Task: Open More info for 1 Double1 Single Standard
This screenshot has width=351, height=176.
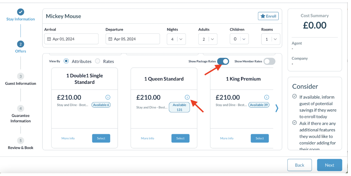Action: 68,138
